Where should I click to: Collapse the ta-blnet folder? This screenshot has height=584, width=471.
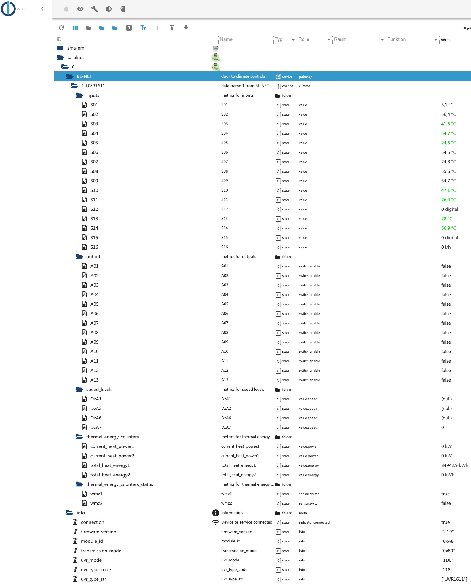pos(60,58)
